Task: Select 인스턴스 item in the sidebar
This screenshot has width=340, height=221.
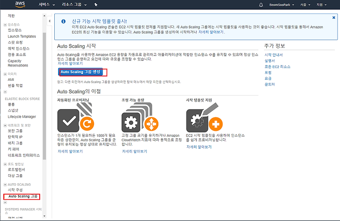Action: tap(15, 30)
